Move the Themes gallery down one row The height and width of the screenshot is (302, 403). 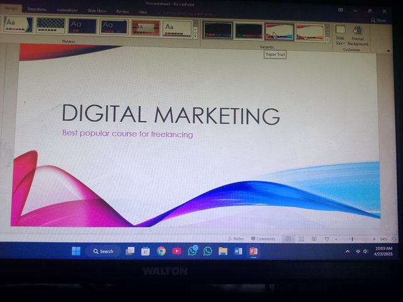pyautogui.click(x=195, y=30)
